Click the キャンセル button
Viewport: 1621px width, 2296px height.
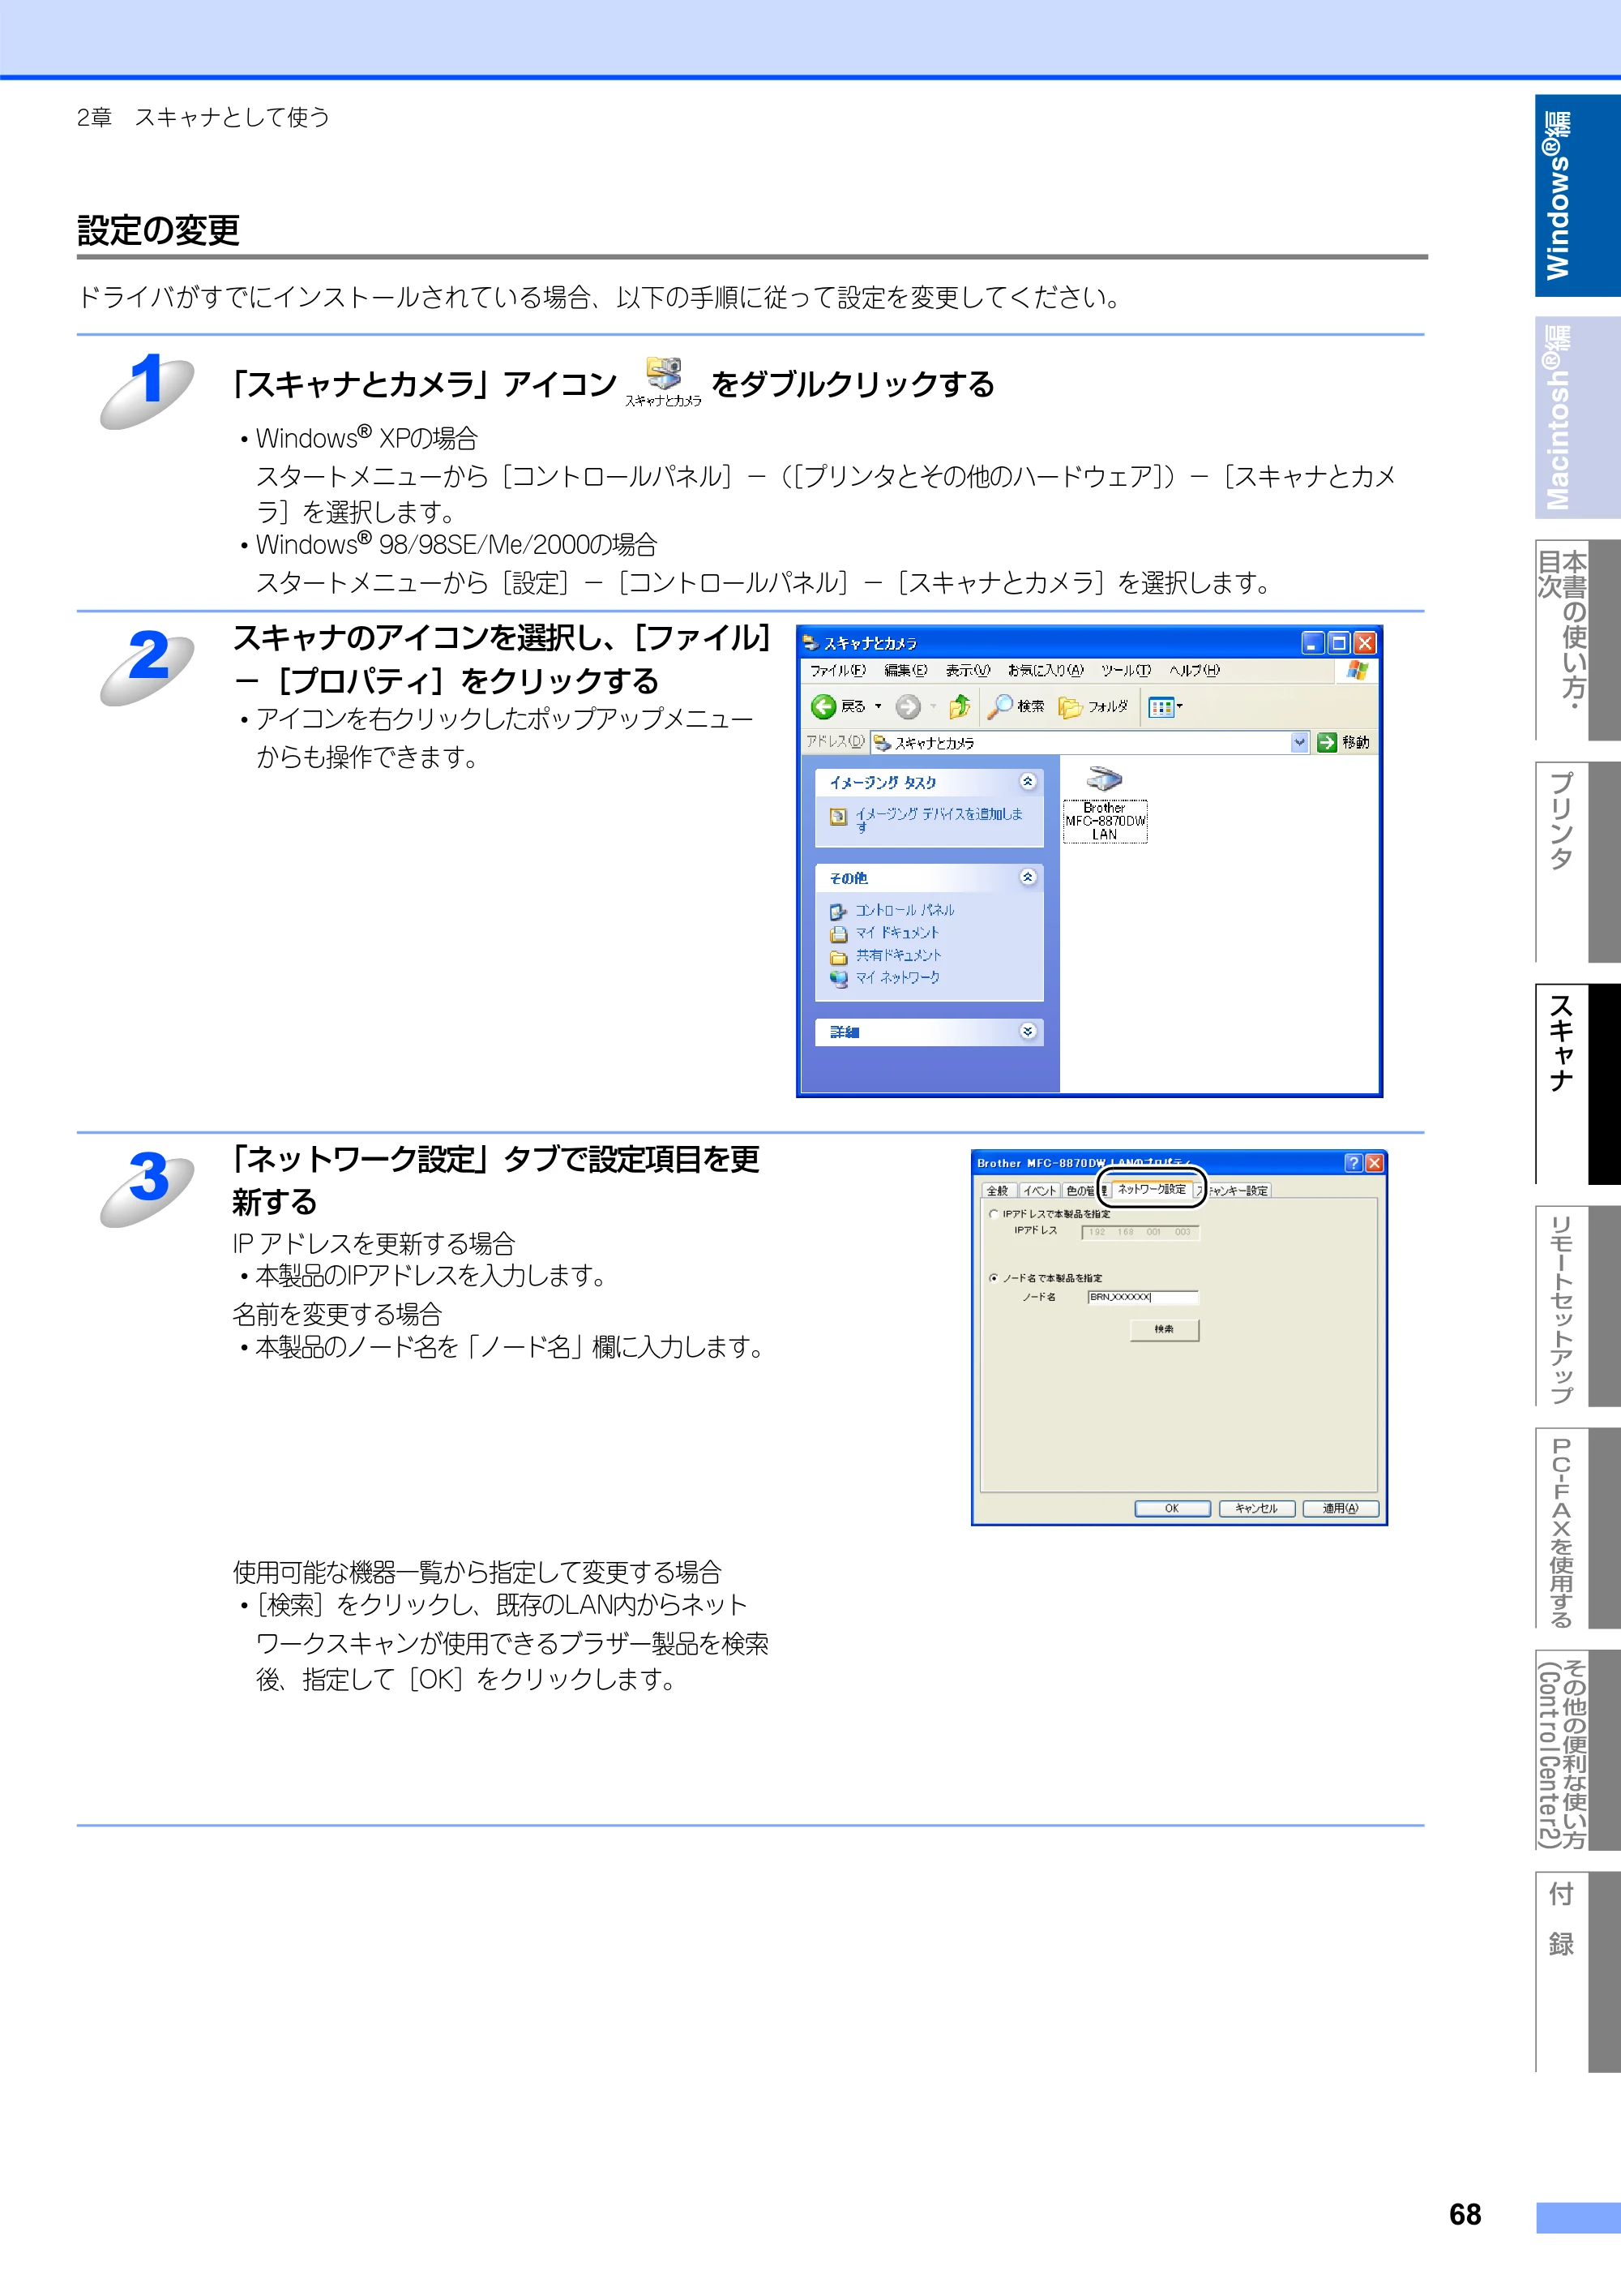pyautogui.click(x=1256, y=1508)
